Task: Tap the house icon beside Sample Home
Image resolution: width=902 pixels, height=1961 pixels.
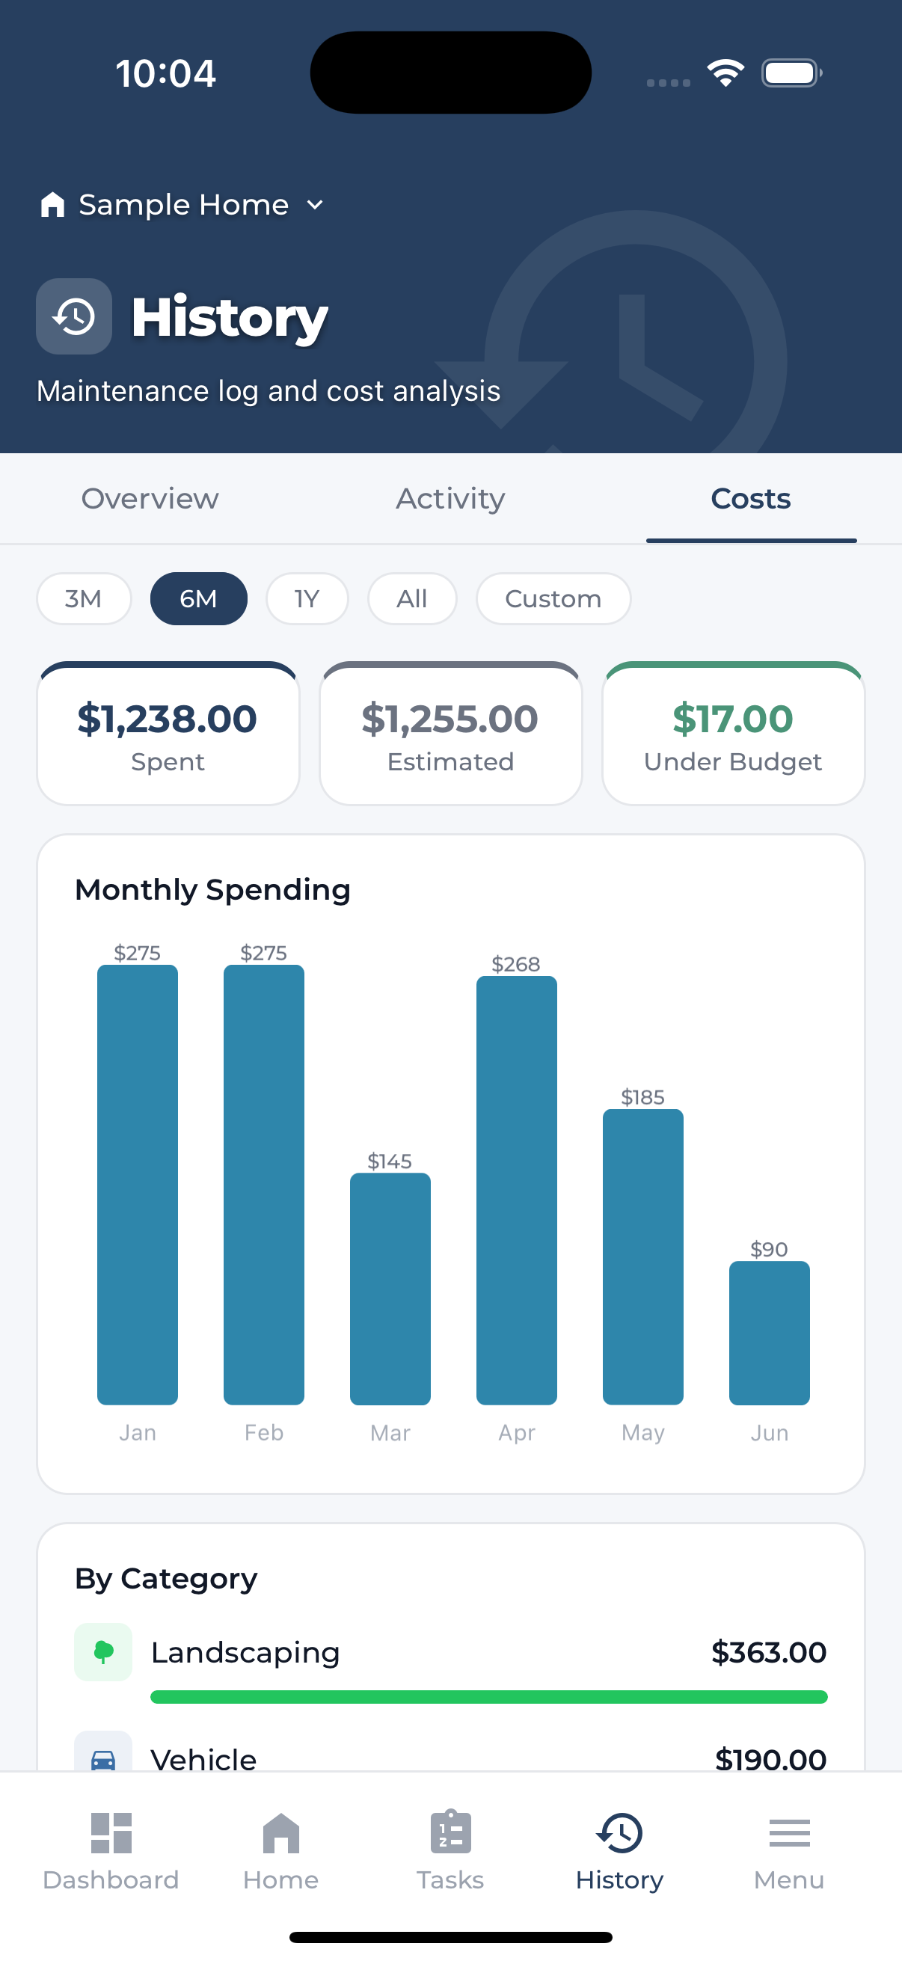Action: coord(52,204)
